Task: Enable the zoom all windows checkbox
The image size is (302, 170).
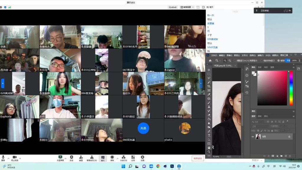Action: [x=261, y=61]
